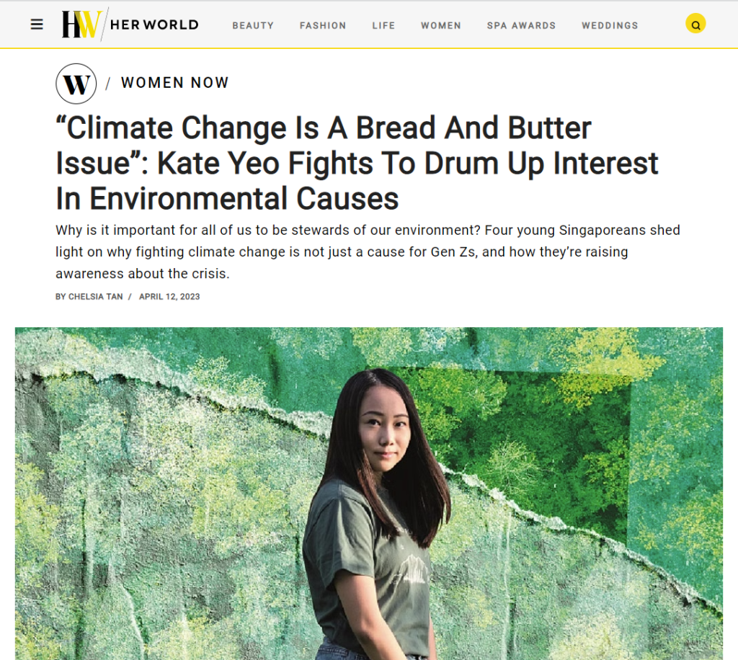
Task: Open the Weddings section
Action: [x=610, y=25]
